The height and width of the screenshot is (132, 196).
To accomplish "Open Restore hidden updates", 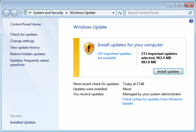I will pos(28,54).
